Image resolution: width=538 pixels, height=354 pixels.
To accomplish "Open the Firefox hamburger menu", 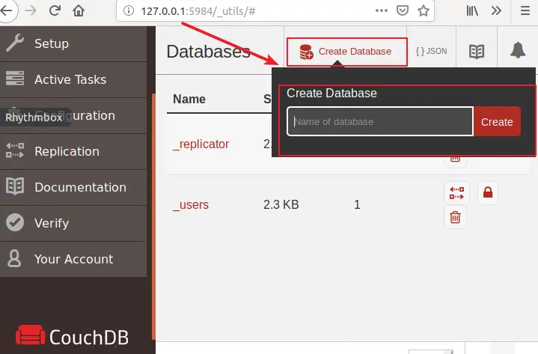I will 525,11.
